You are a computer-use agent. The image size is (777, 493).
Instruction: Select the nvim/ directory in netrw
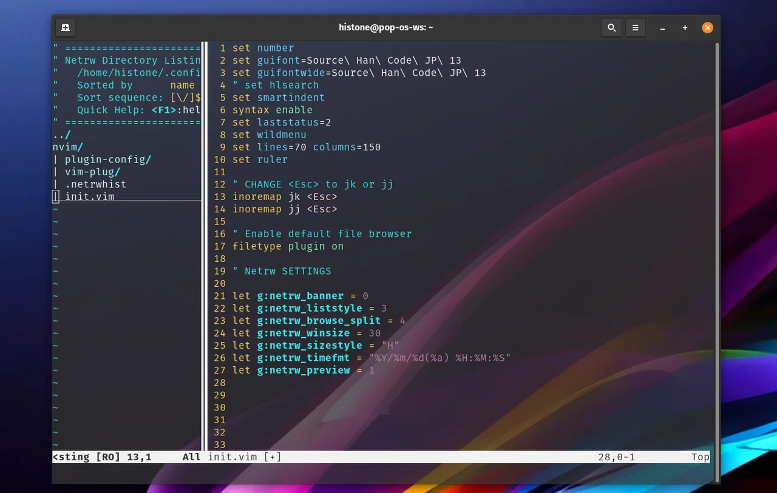tap(68, 147)
